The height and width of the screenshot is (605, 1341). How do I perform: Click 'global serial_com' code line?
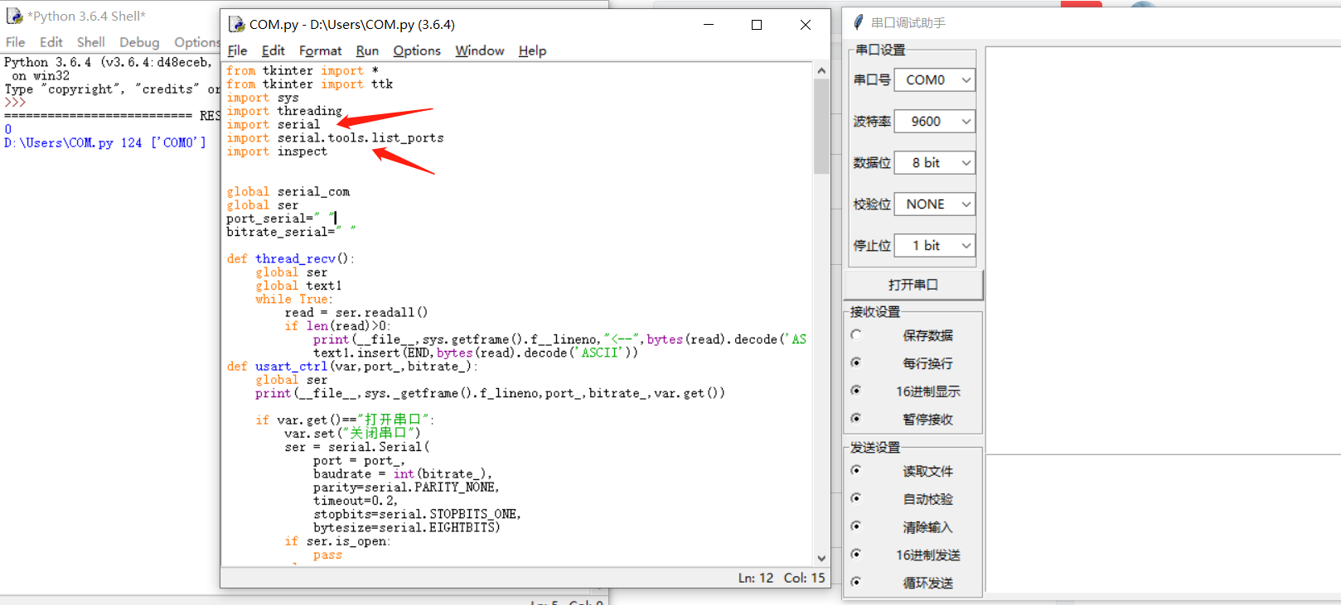point(288,192)
